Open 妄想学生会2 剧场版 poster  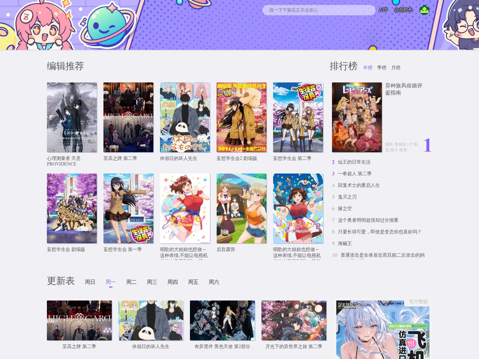click(x=241, y=117)
